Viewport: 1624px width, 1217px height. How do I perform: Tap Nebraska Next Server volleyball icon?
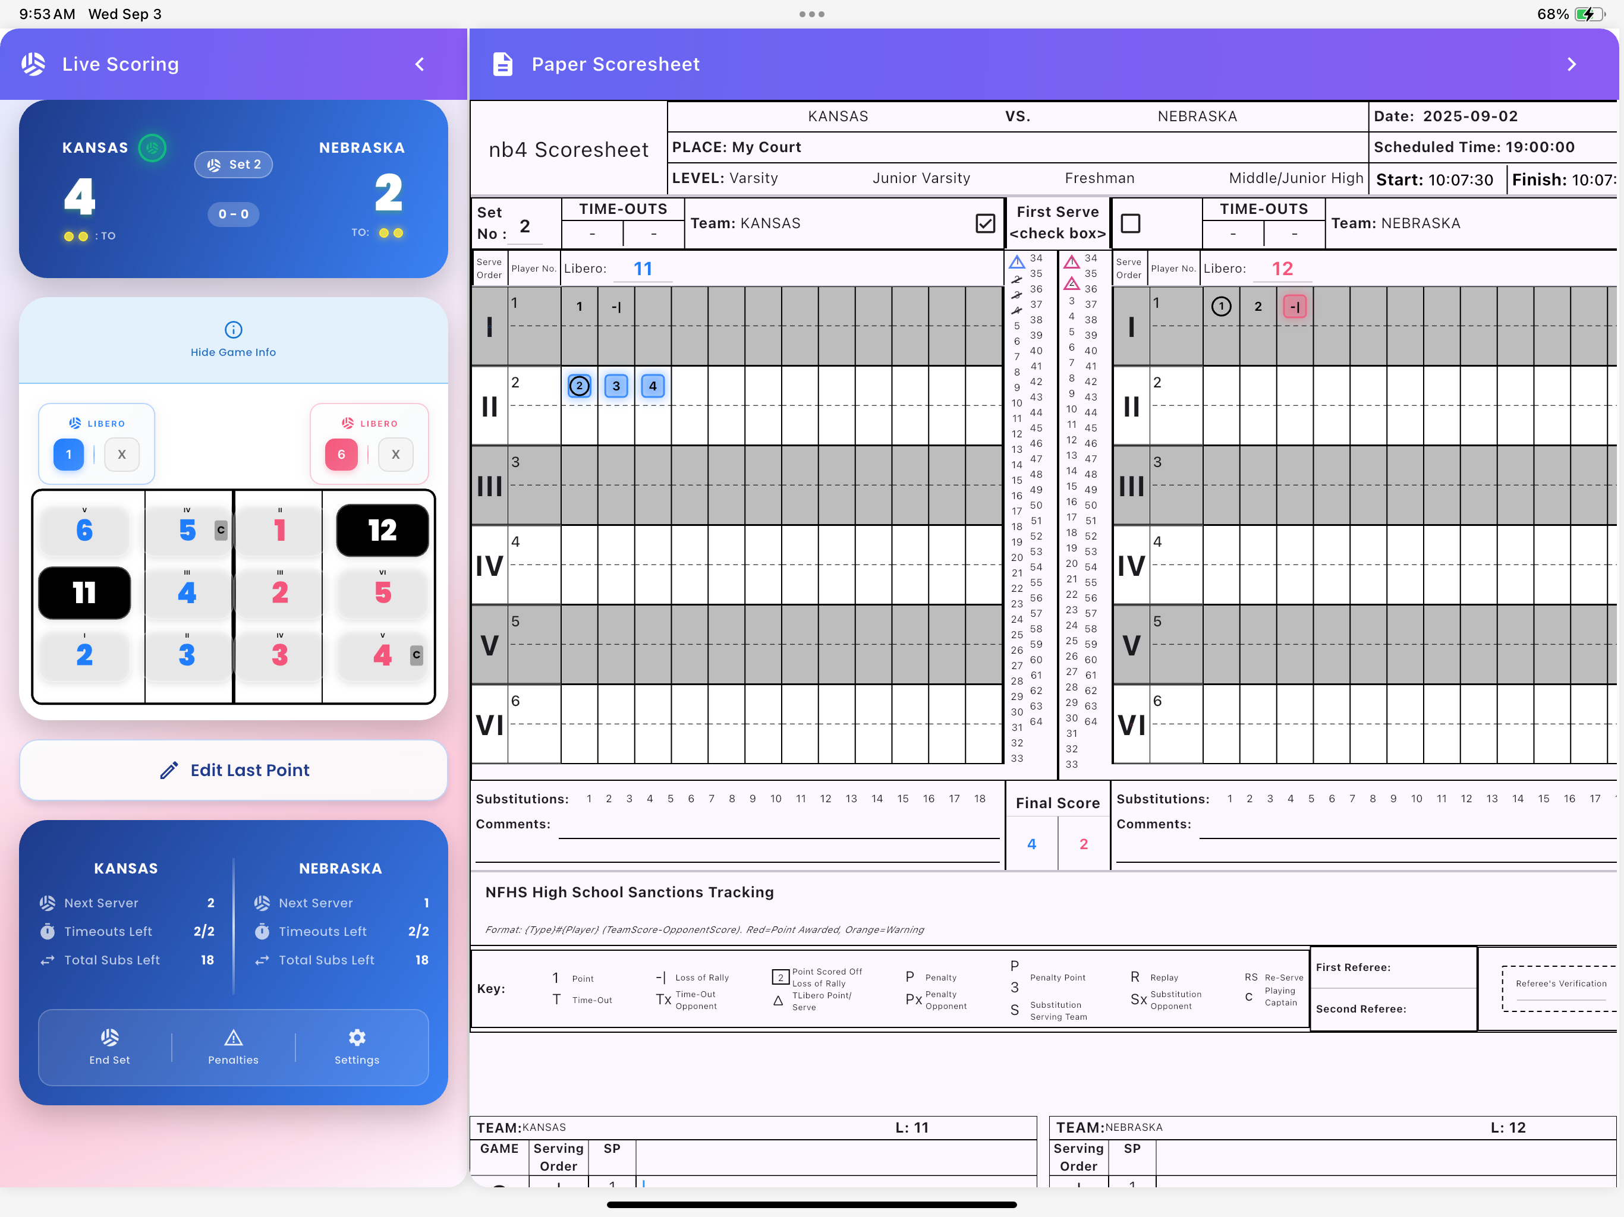click(262, 903)
